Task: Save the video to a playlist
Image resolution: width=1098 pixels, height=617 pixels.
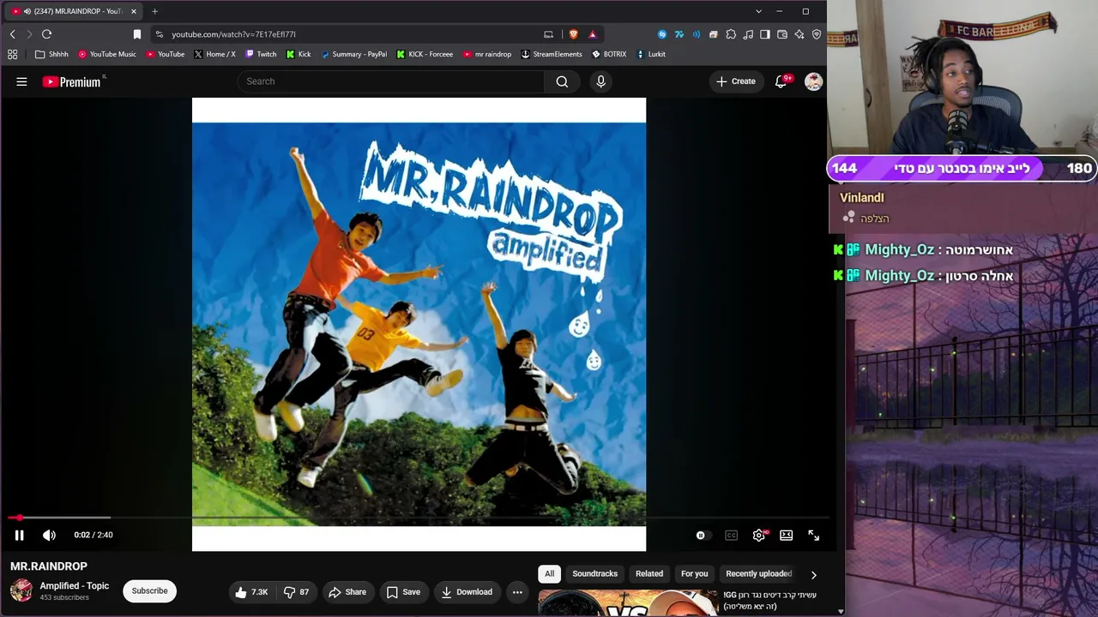Action: [x=403, y=591]
